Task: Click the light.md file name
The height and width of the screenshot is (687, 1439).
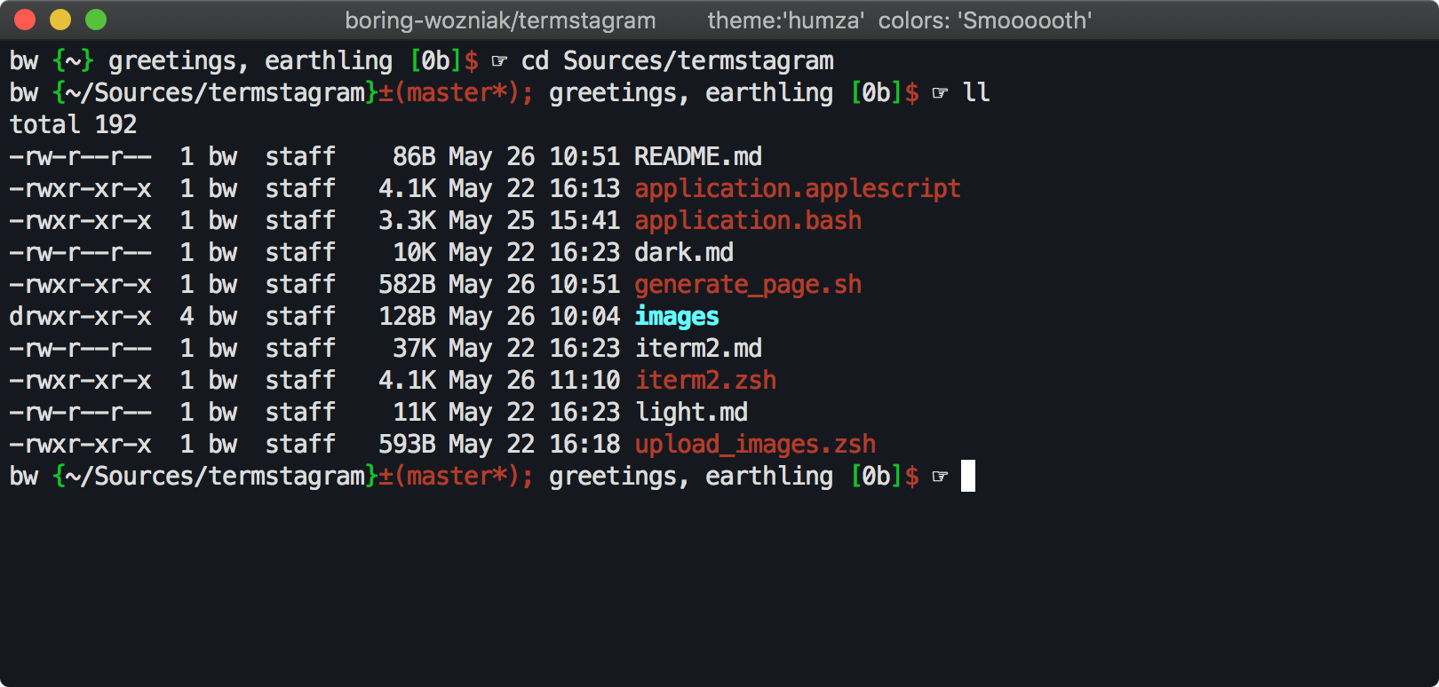Action: (691, 413)
